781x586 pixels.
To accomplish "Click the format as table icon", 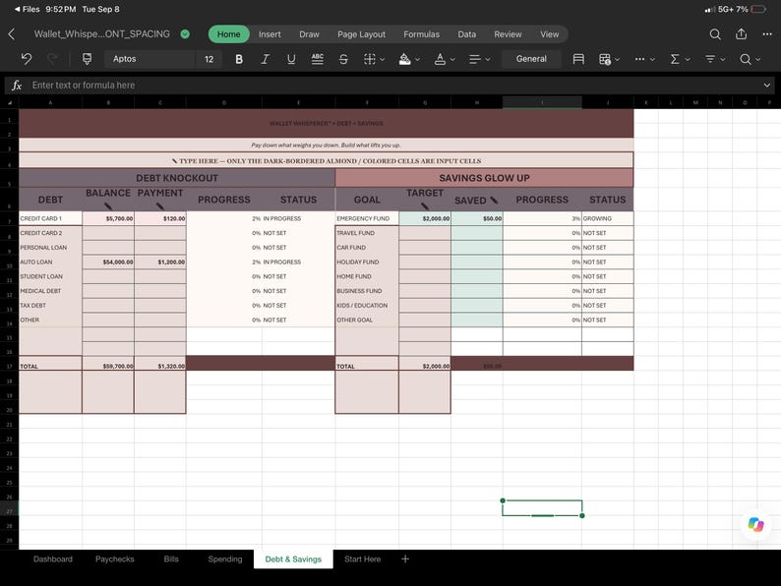I will [x=605, y=59].
